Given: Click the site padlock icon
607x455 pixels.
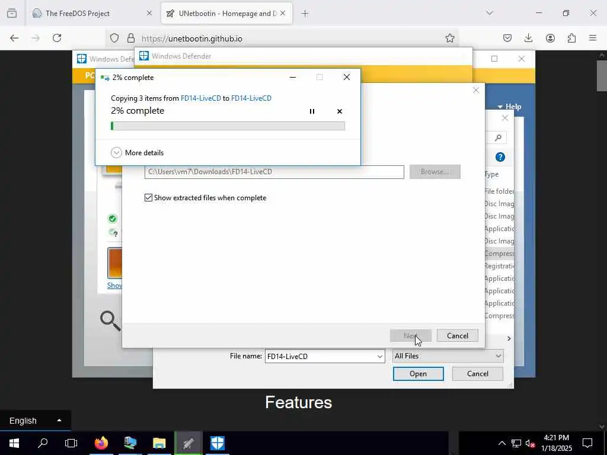Looking at the screenshot, I should 131,38.
